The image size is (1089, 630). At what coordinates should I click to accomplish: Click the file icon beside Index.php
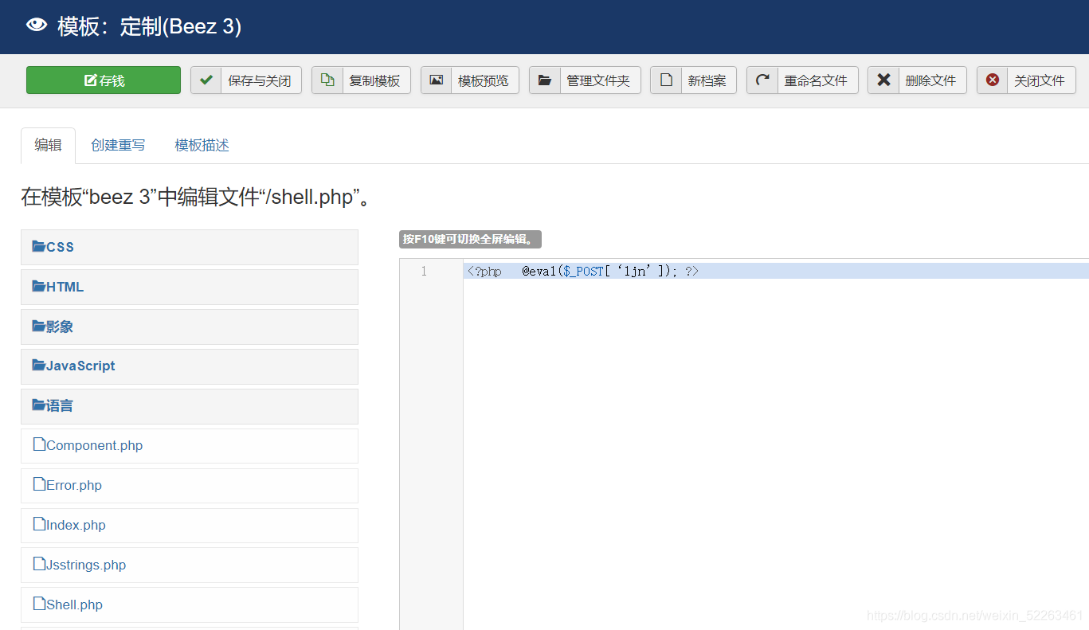coord(39,524)
